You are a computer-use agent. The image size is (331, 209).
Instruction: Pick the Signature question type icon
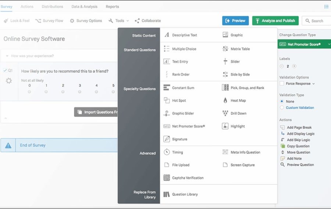tap(166, 139)
